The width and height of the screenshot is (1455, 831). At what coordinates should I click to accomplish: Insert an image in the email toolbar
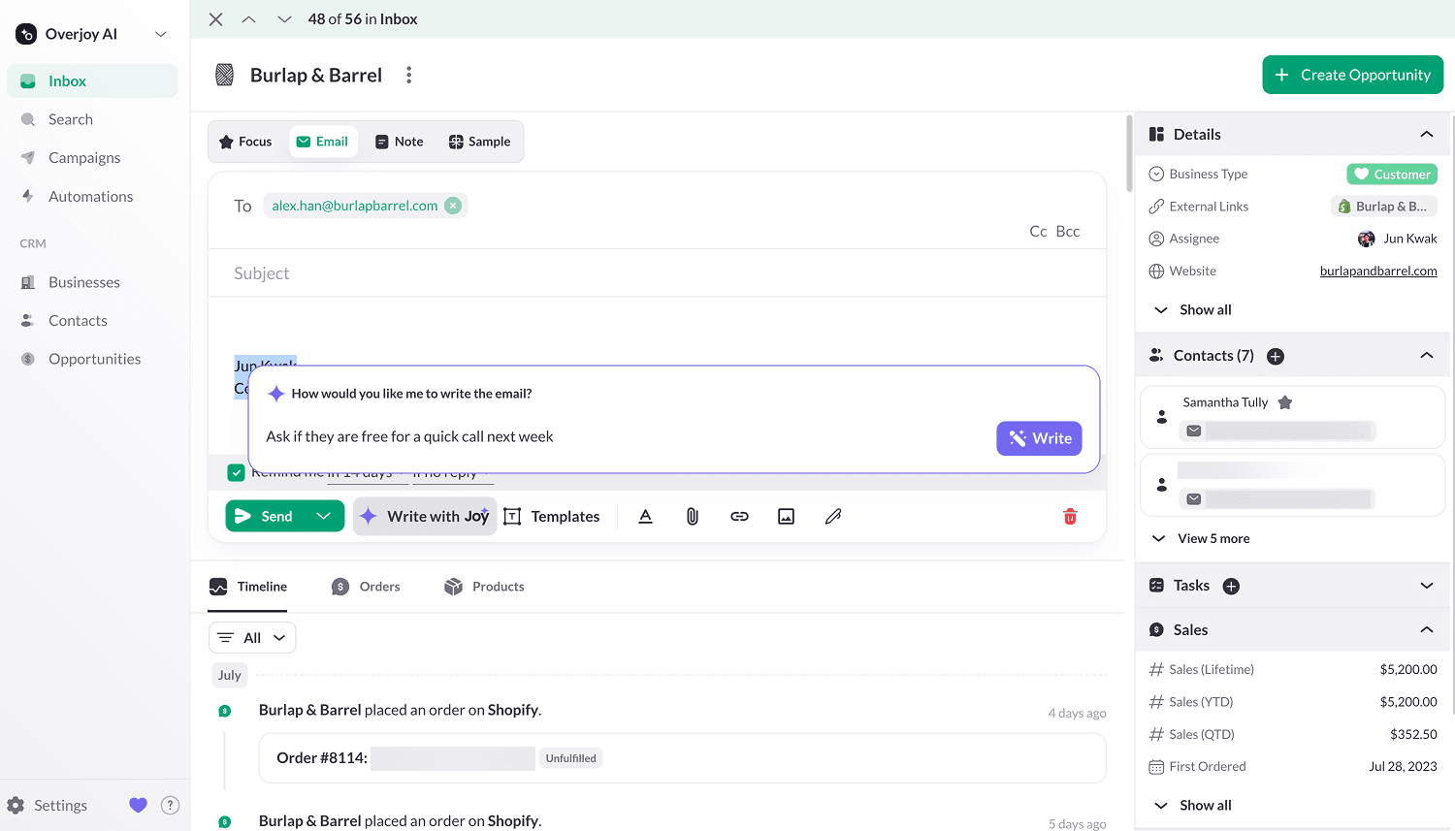point(787,517)
